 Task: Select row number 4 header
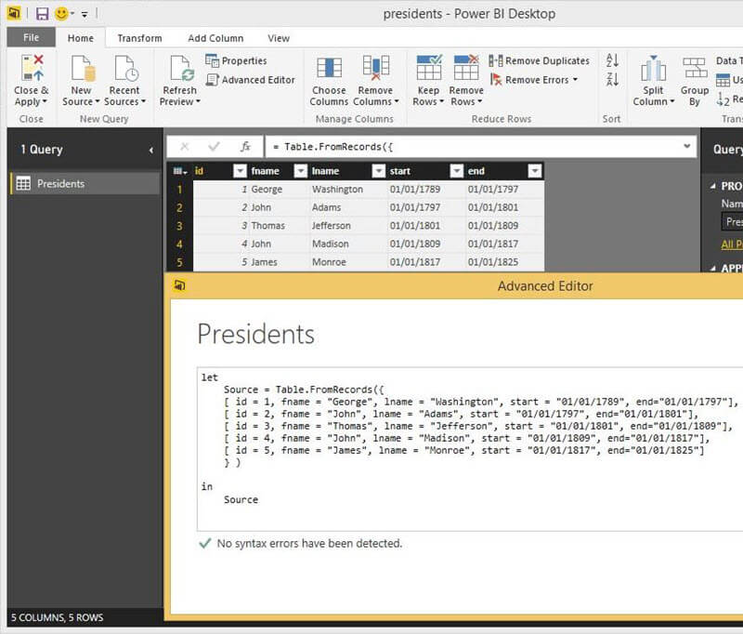[179, 244]
